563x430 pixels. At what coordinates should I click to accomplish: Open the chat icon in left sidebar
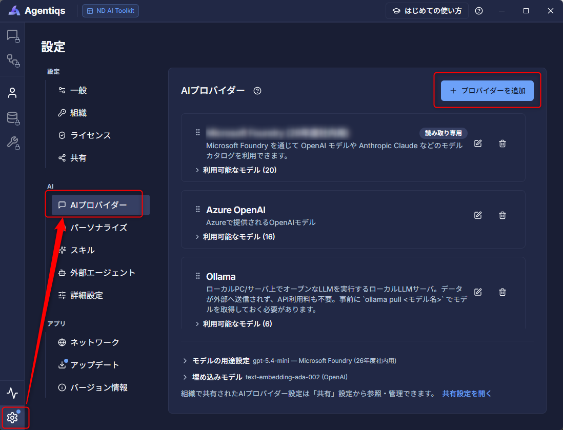[x=13, y=36]
